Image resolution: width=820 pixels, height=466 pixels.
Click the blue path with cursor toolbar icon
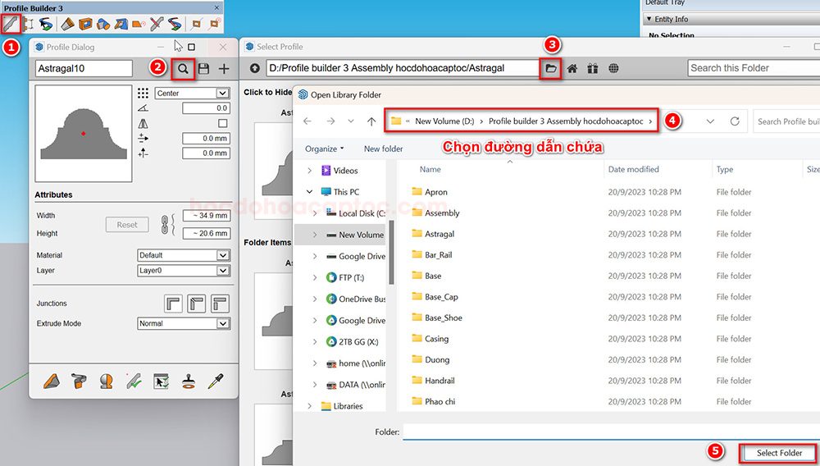47,24
